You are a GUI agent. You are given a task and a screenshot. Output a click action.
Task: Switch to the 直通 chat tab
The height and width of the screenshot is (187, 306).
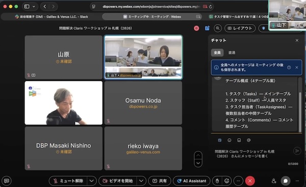click(x=232, y=52)
